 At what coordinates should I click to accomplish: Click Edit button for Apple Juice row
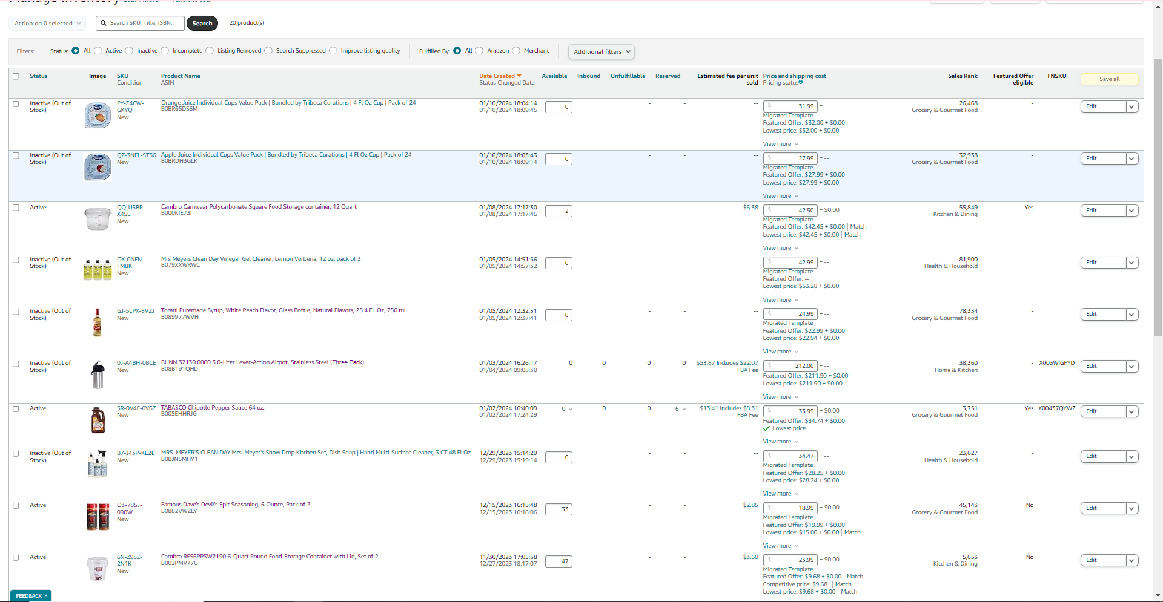tap(1103, 159)
